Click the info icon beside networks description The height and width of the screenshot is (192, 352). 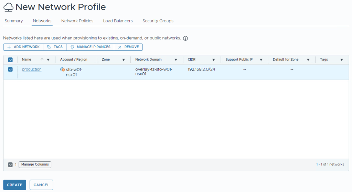click(185, 38)
